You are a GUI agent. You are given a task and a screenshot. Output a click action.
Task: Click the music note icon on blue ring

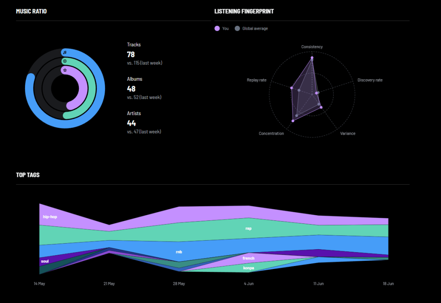pos(65,53)
